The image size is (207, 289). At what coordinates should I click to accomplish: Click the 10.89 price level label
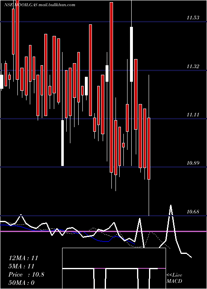point(193,163)
